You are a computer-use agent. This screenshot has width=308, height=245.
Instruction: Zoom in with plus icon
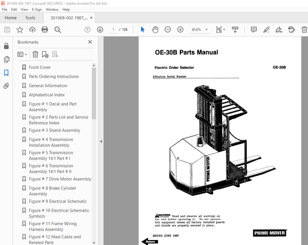[x=180, y=30]
